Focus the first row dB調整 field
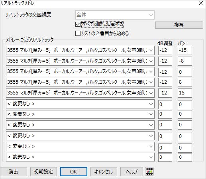 (x=165, y=50)
